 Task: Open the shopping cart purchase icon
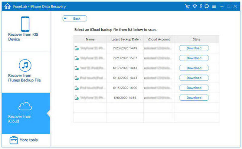(187, 6)
